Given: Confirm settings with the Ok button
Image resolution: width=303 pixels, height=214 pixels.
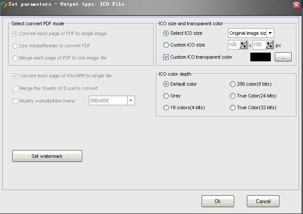Looking at the screenshot, I should click(x=218, y=201).
